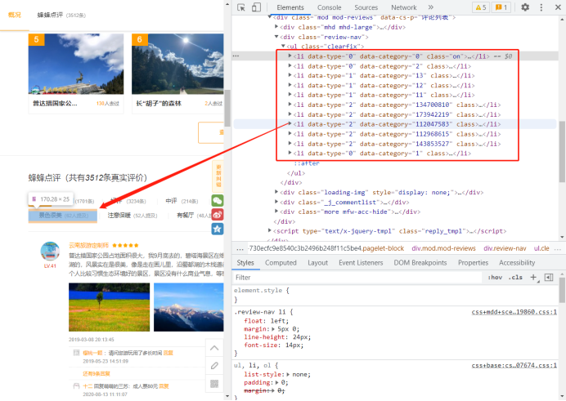The width and height of the screenshot is (566, 401).
Task: Expand the script reply_tmpl node
Action: 270,230
